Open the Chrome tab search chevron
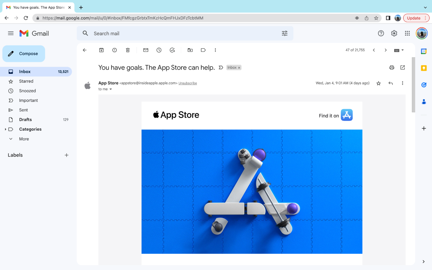The image size is (432, 270). pos(425,7)
